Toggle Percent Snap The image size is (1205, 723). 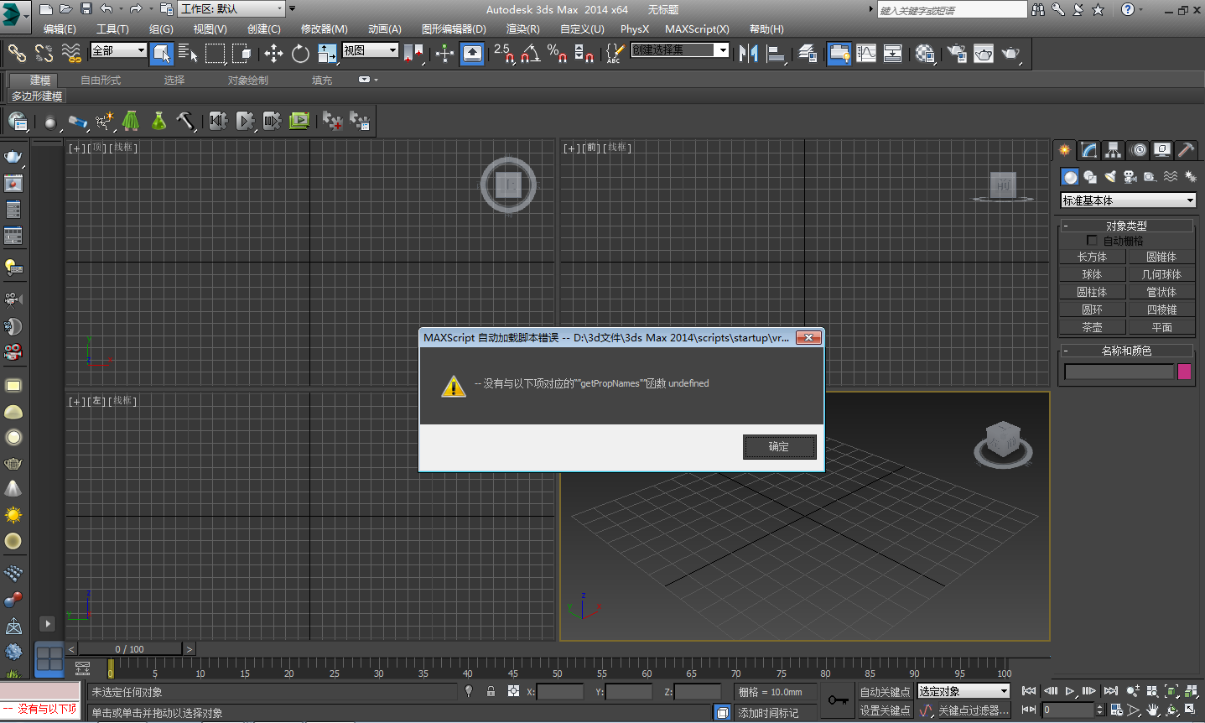(558, 54)
